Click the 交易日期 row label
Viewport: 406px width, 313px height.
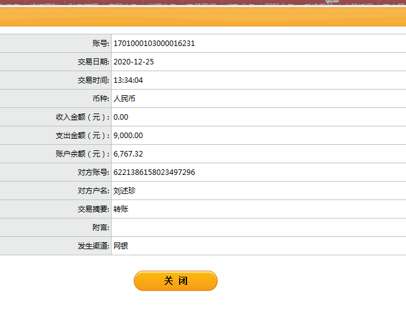tap(93, 62)
